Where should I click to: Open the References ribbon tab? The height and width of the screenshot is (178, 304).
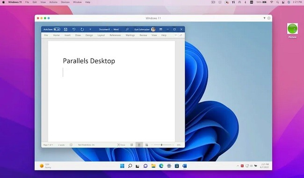pos(116,35)
